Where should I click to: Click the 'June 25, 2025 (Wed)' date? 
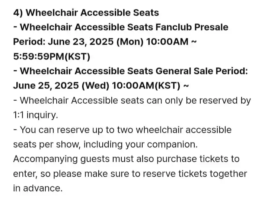pos(61,86)
